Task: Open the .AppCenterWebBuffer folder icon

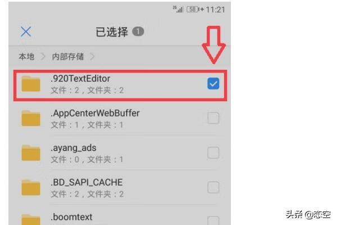Action: (x=31, y=118)
